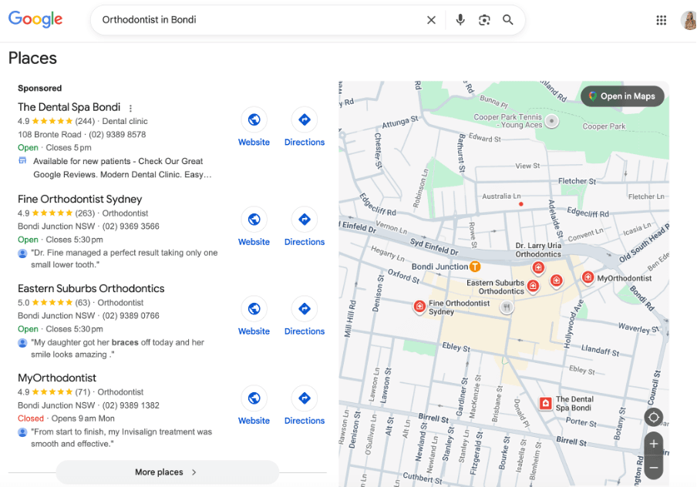Viewport: 697px width, 487px height.
Task: Click Cooper Park label on map
Action: click(604, 126)
